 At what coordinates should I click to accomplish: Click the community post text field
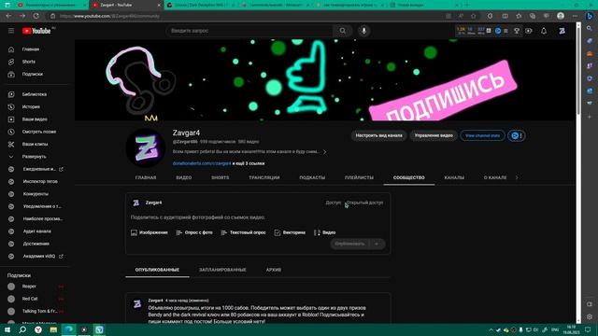258,217
